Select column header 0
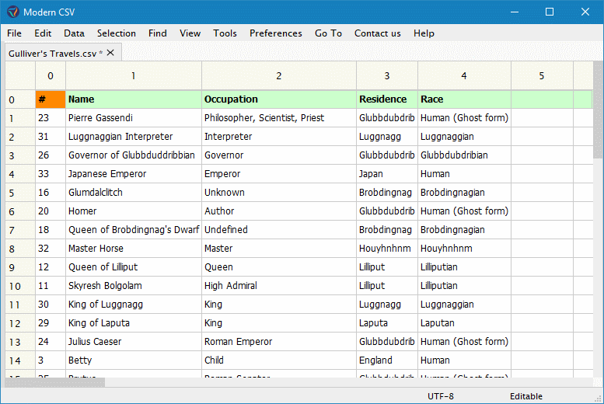This screenshot has width=604, height=404. tap(51, 76)
